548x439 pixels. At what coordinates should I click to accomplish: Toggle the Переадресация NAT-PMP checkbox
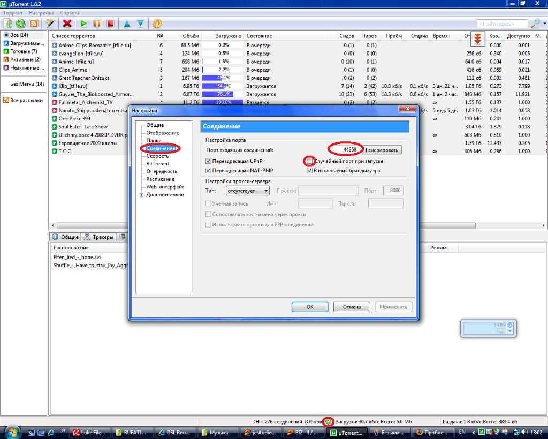coord(208,171)
